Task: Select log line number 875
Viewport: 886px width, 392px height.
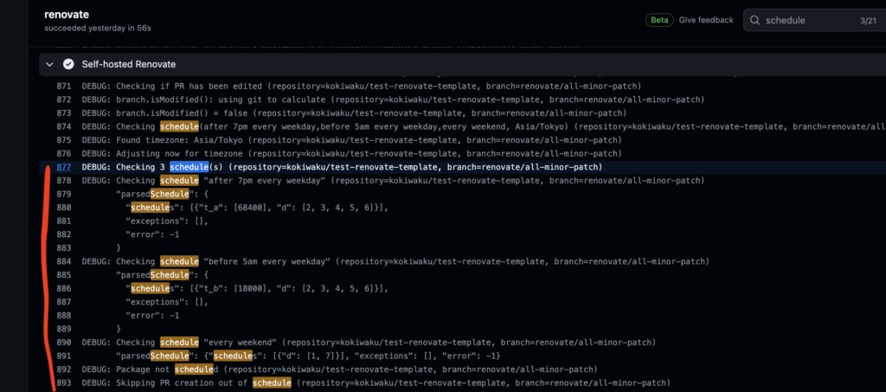Action: [x=63, y=140]
